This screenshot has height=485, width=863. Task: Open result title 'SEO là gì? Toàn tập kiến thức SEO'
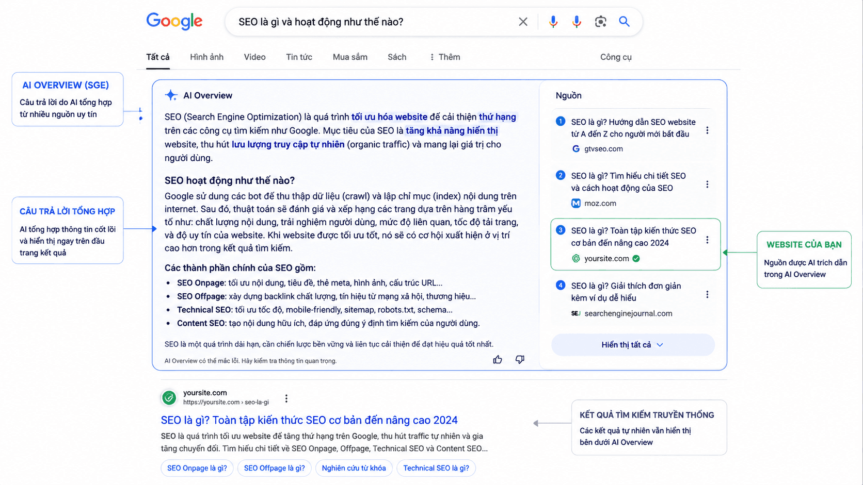[x=309, y=420]
